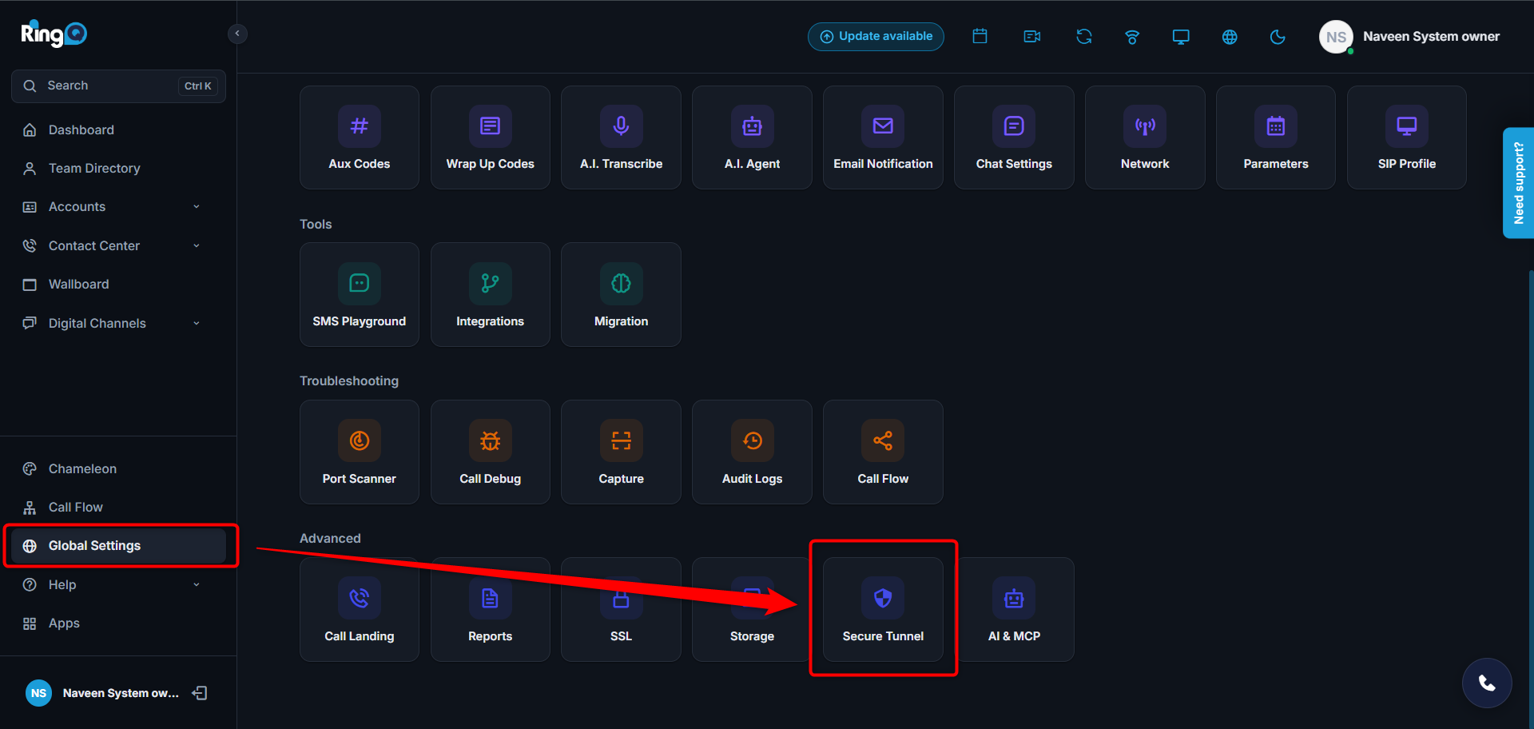Open Call Flow troubleshooting card
The width and height of the screenshot is (1534, 729).
tap(883, 452)
